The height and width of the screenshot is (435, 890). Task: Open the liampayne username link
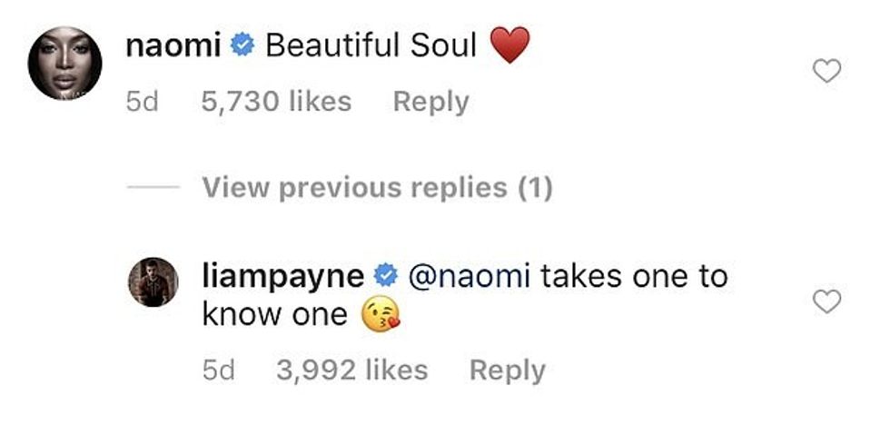tap(284, 275)
